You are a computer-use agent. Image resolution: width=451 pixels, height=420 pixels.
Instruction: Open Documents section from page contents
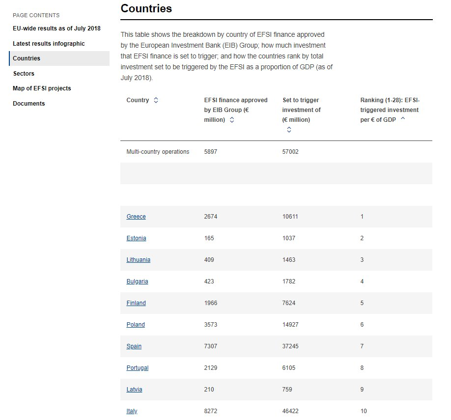click(29, 104)
